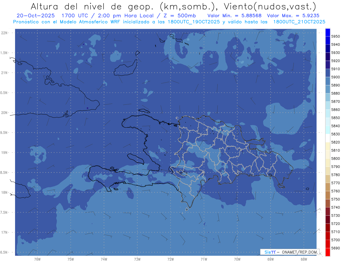Click the '5700' color scale value

(x=336, y=240)
